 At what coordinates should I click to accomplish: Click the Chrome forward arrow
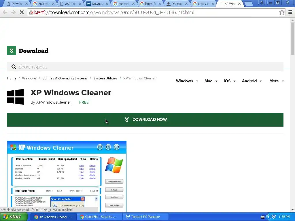(13, 12)
